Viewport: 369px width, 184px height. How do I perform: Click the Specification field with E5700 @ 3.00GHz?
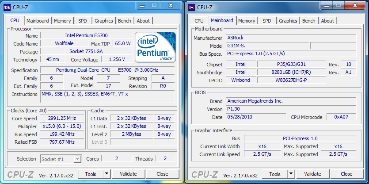pos(107,70)
